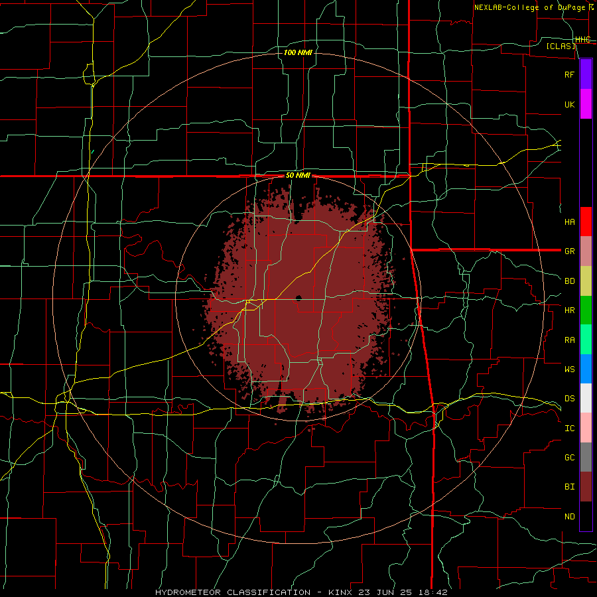The image size is (597, 597).
Task: Click the IC legend label
Action: (569, 428)
